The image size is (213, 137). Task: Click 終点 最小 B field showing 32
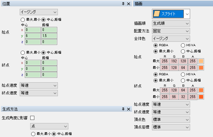click(x=183, y=97)
